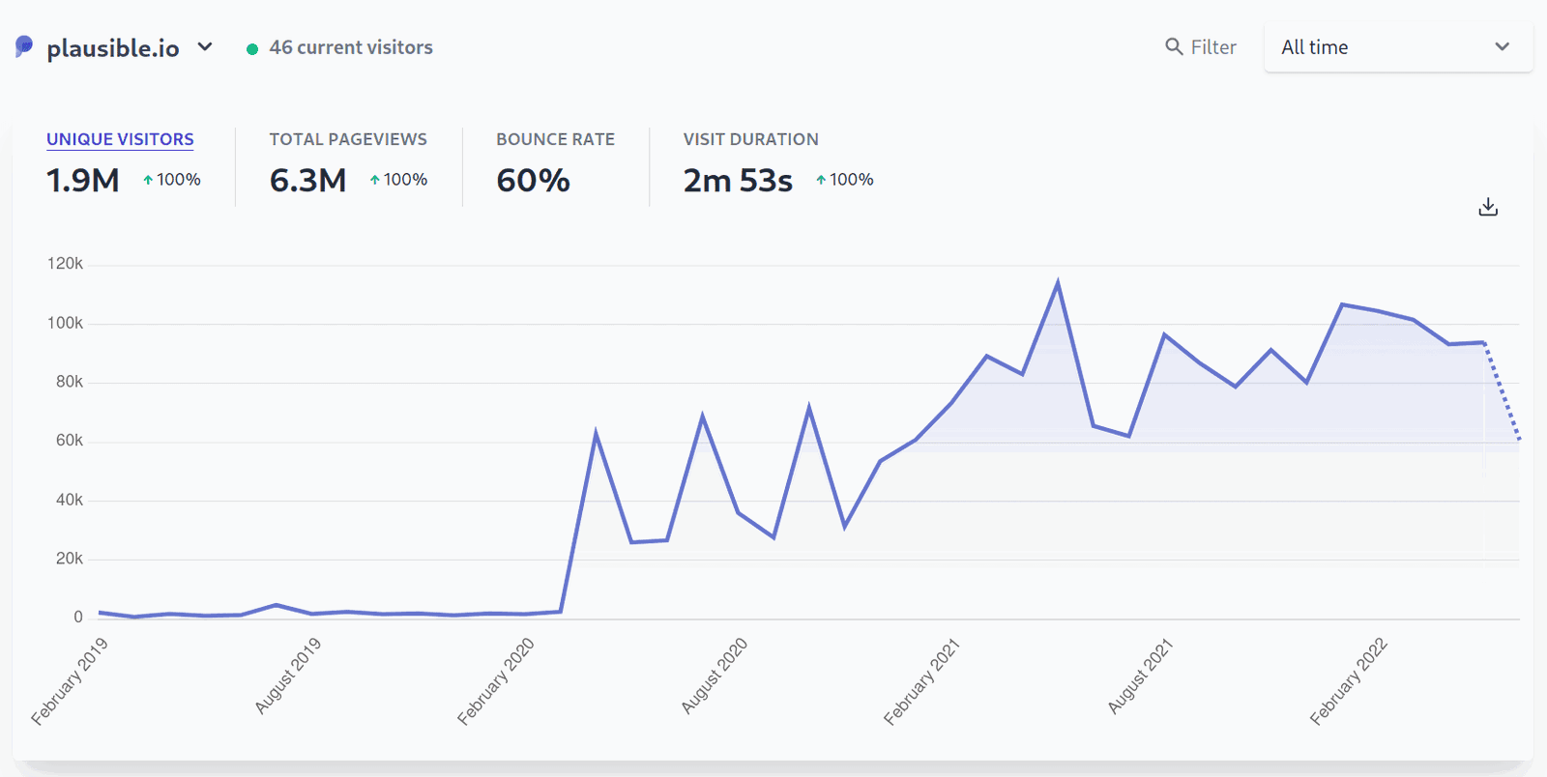
Task: Click the 1.9M unique visitors value
Action: pos(83,181)
